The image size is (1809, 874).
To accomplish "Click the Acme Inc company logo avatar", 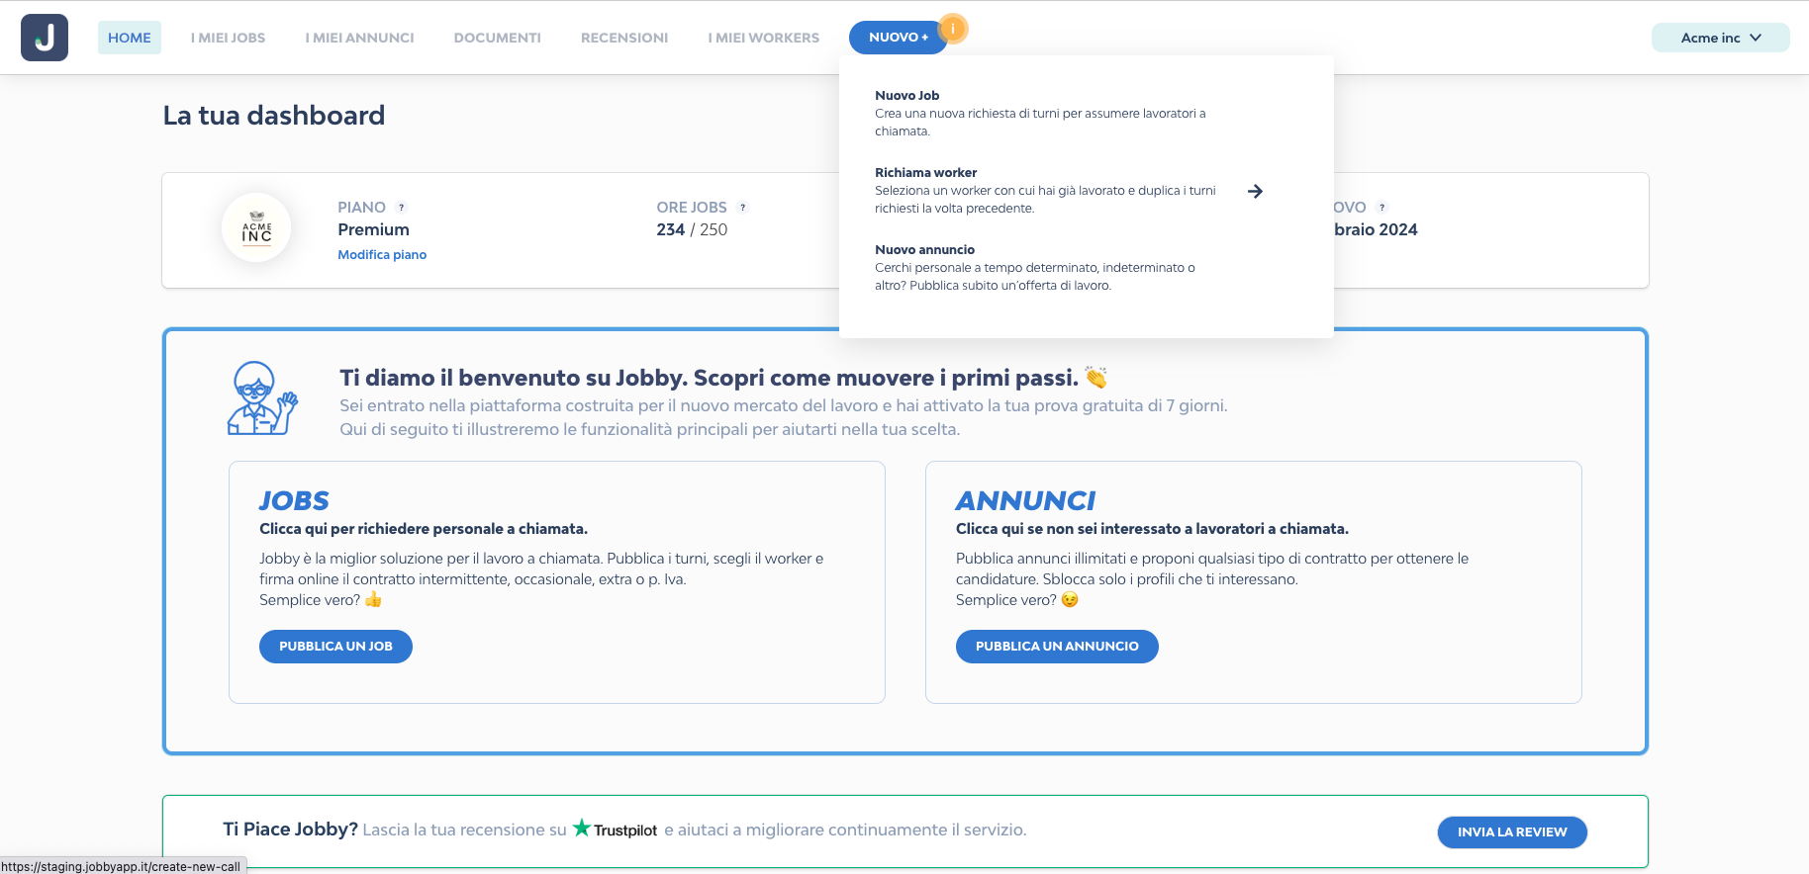I will point(256,227).
